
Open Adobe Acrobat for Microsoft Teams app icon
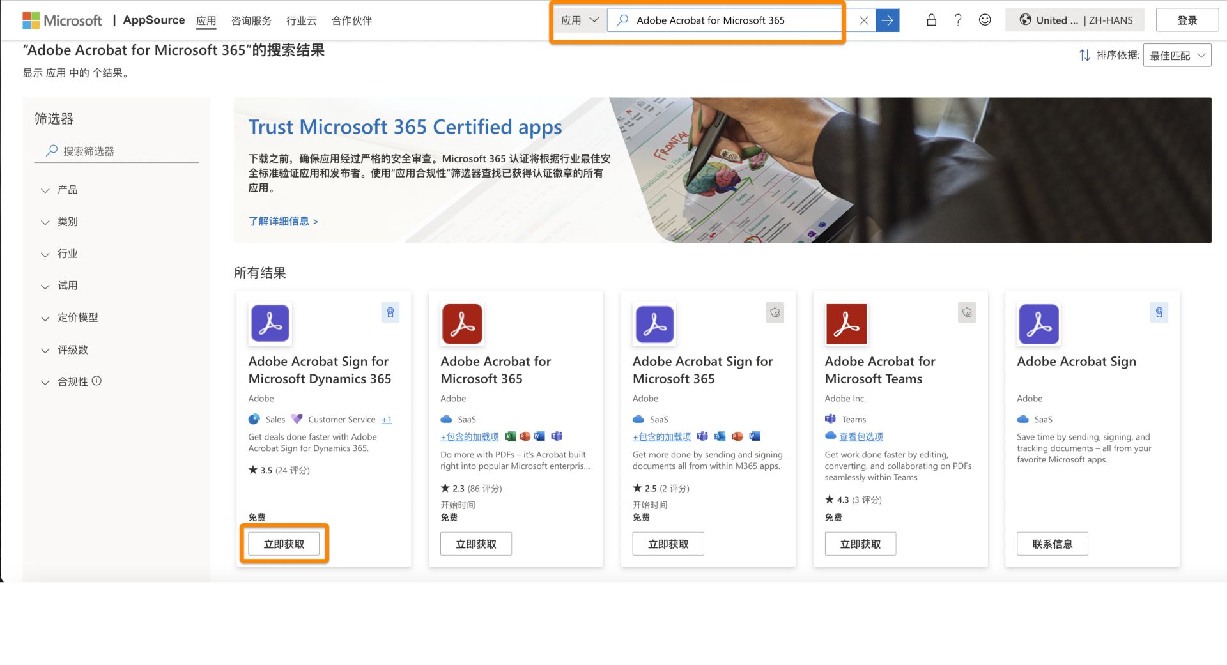(846, 324)
